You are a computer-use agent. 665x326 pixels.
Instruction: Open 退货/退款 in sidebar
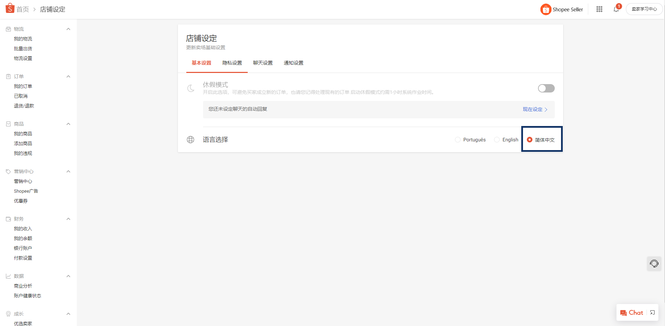pyautogui.click(x=24, y=106)
